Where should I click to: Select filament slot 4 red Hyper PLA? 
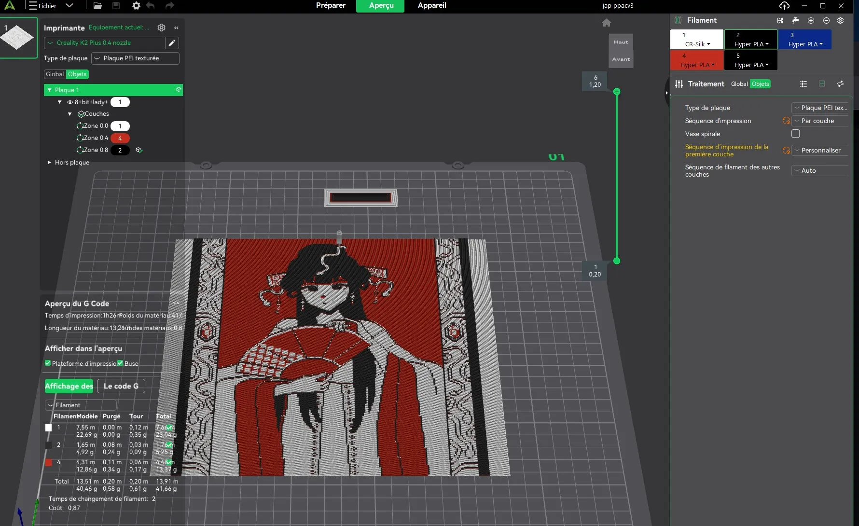coord(697,60)
